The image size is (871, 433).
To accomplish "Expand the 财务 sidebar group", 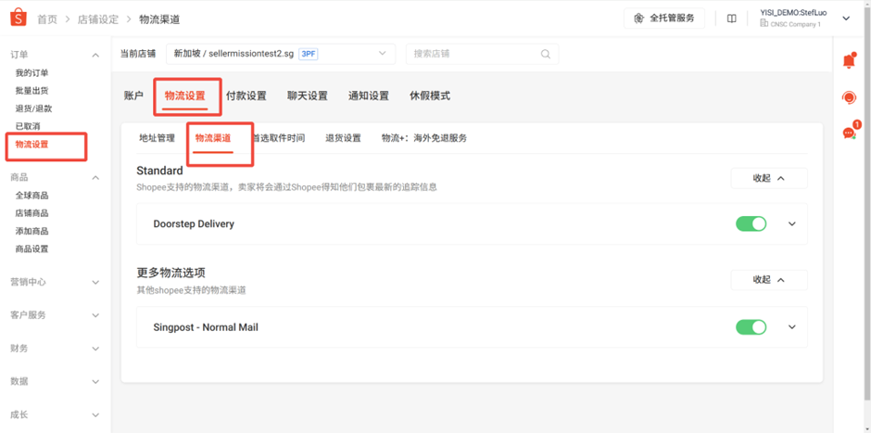I will pyautogui.click(x=95, y=349).
